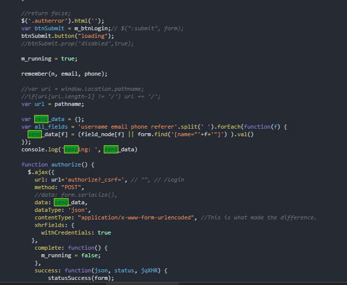Screen dimensions: 347x285
Task: Click the 'btnSubmit.button("loading");' line
Action: (x=67, y=36)
